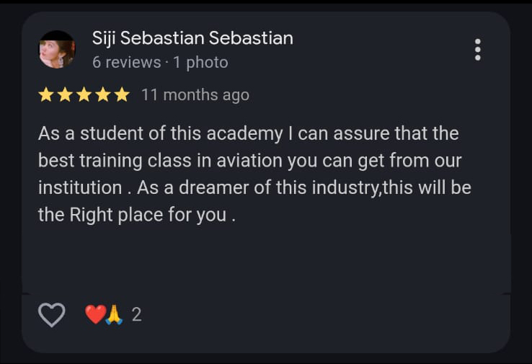Image resolution: width=532 pixels, height=364 pixels.
Task: Click the third yellow rating star
Action: coord(84,95)
